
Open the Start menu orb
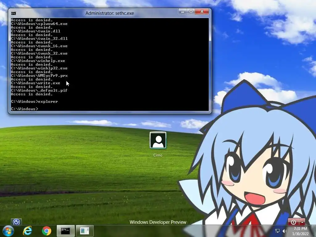click(8, 231)
